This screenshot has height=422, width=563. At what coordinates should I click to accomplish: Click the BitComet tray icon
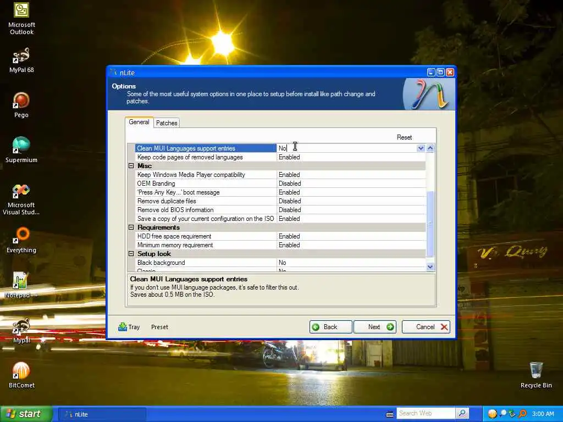pyautogui.click(x=492, y=414)
